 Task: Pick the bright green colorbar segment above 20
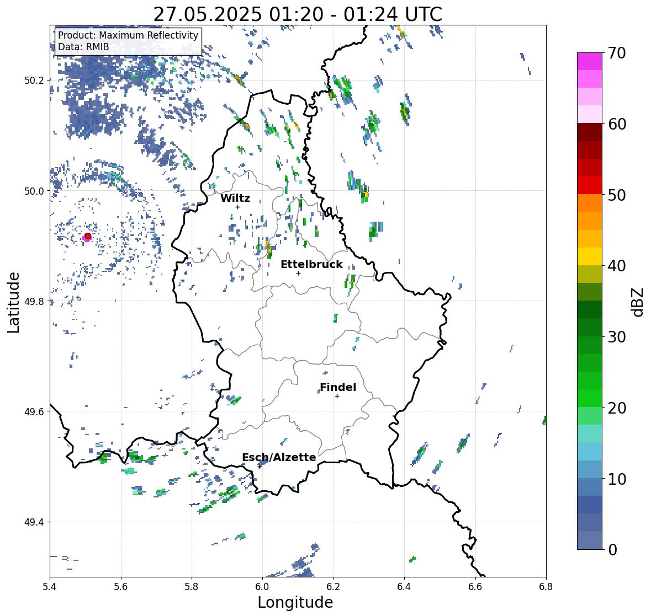tap(590, 398)
